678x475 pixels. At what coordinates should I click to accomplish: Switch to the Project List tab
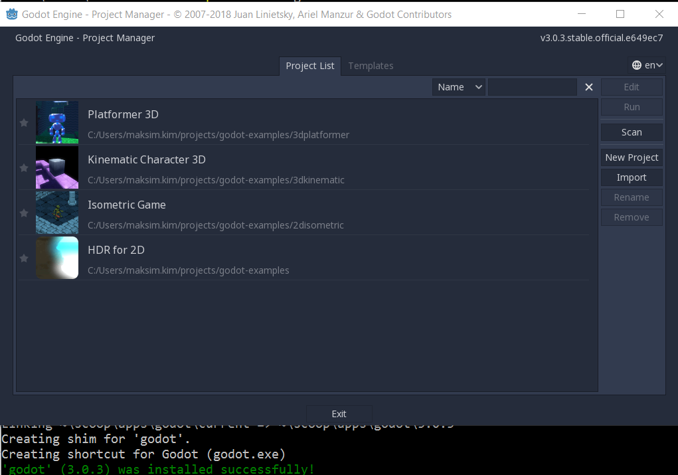tap(310, 66)
